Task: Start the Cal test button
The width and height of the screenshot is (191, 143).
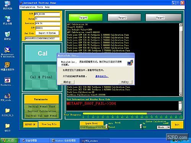Action: point(42,53)
